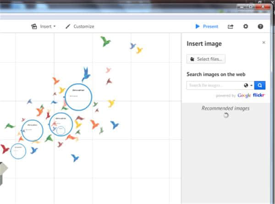Open the share prezi icon
The width and height of the screenshot is (275, 204).
(231, 27)
